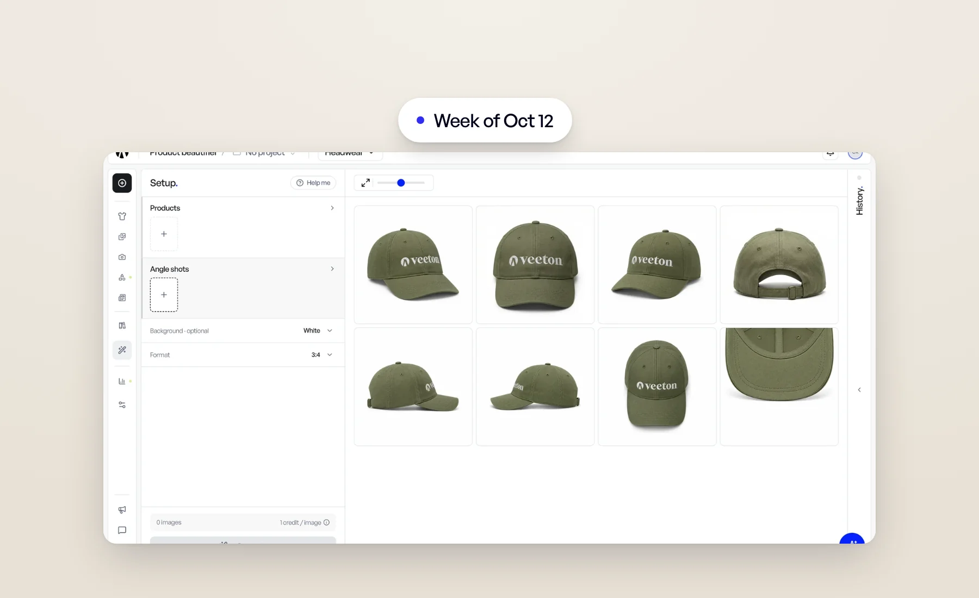Add an angle shot with dashed plus box

pos(164,295)
